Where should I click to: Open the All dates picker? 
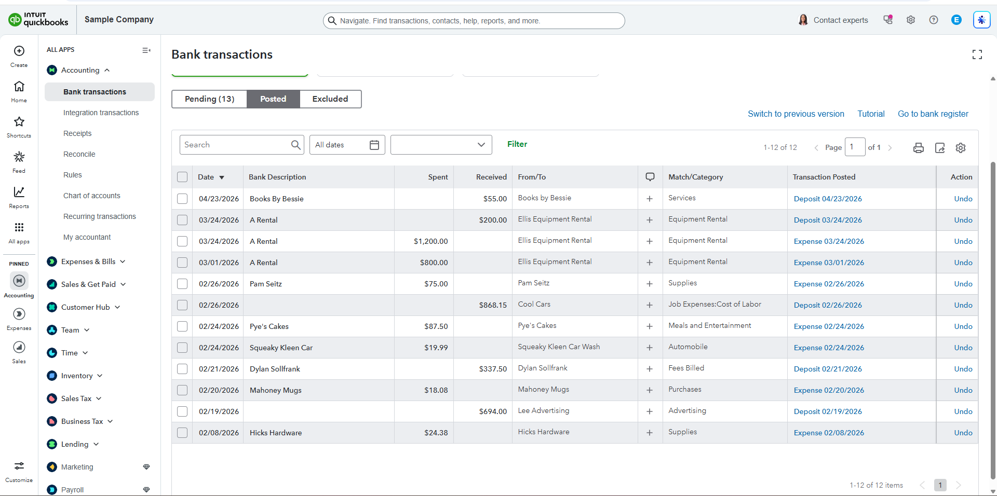[347, 145]
